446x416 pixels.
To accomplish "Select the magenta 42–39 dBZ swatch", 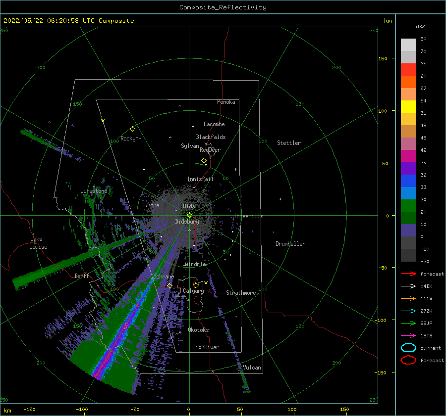I will point(408,156).
